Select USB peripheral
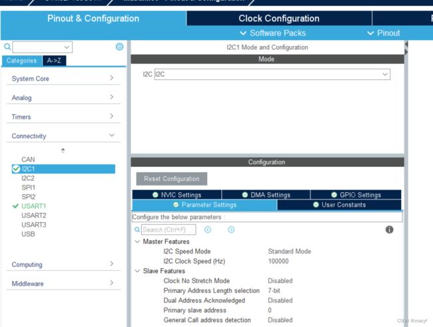 28,234
